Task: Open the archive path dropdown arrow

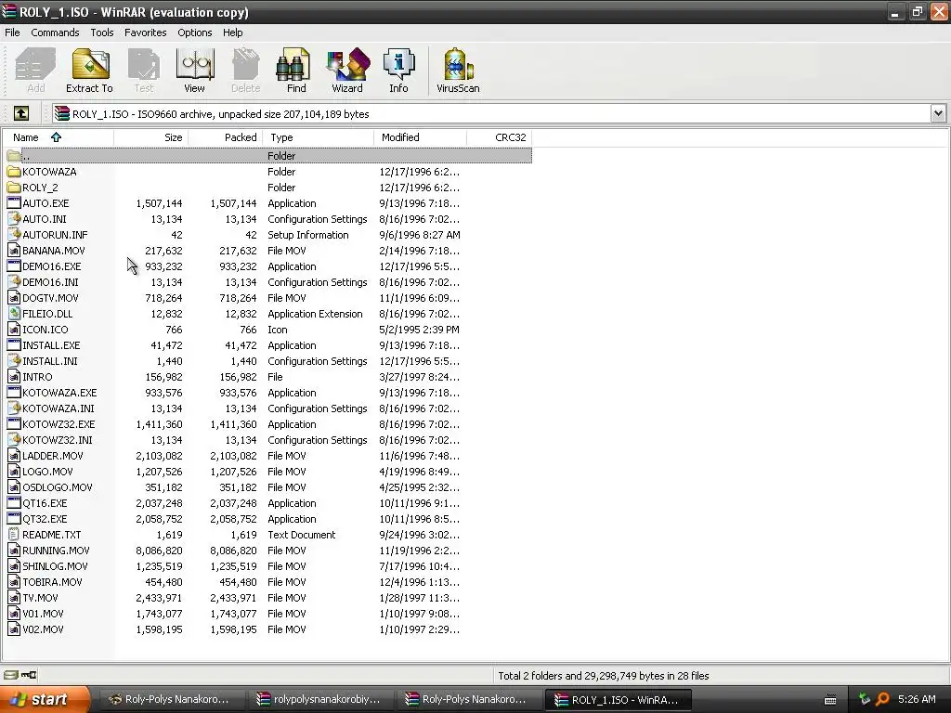Action: [x=938, y=113]
